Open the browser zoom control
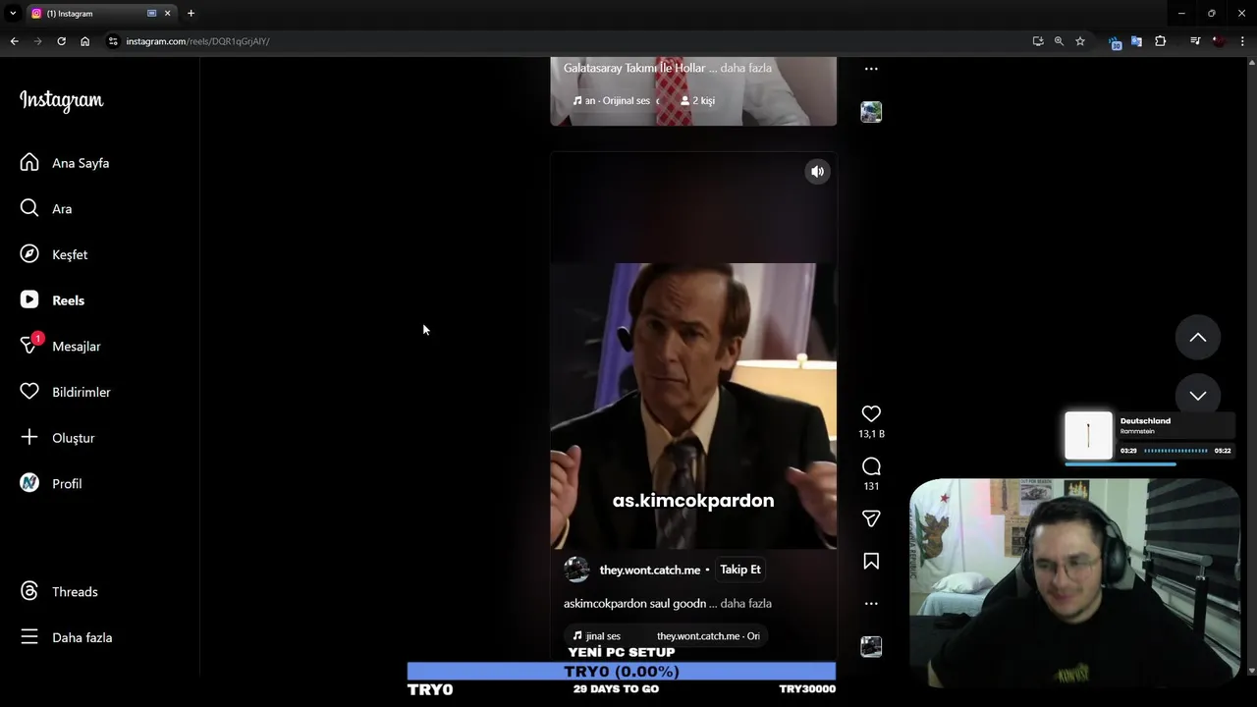 (1059, 41)
